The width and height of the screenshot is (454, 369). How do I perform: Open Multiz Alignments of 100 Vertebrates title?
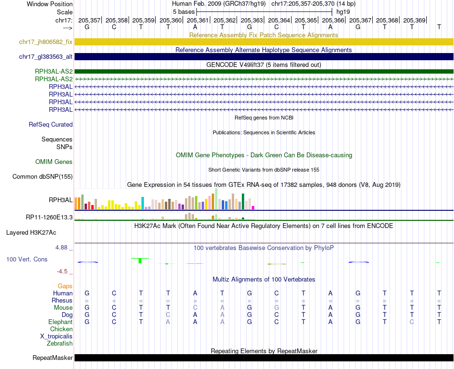click(x=264, y=280)
